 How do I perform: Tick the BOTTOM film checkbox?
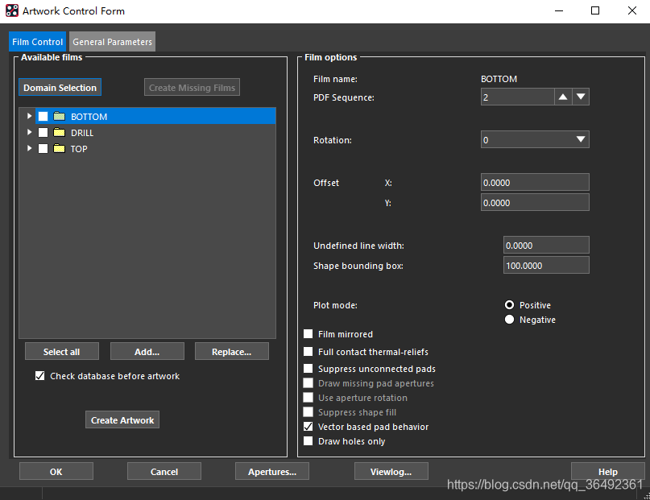[43, 117]
